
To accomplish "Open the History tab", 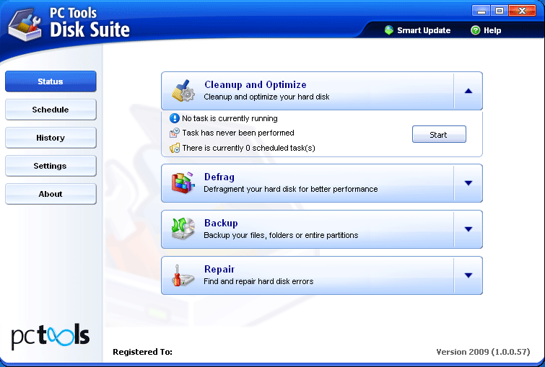I will click(51, 138).
